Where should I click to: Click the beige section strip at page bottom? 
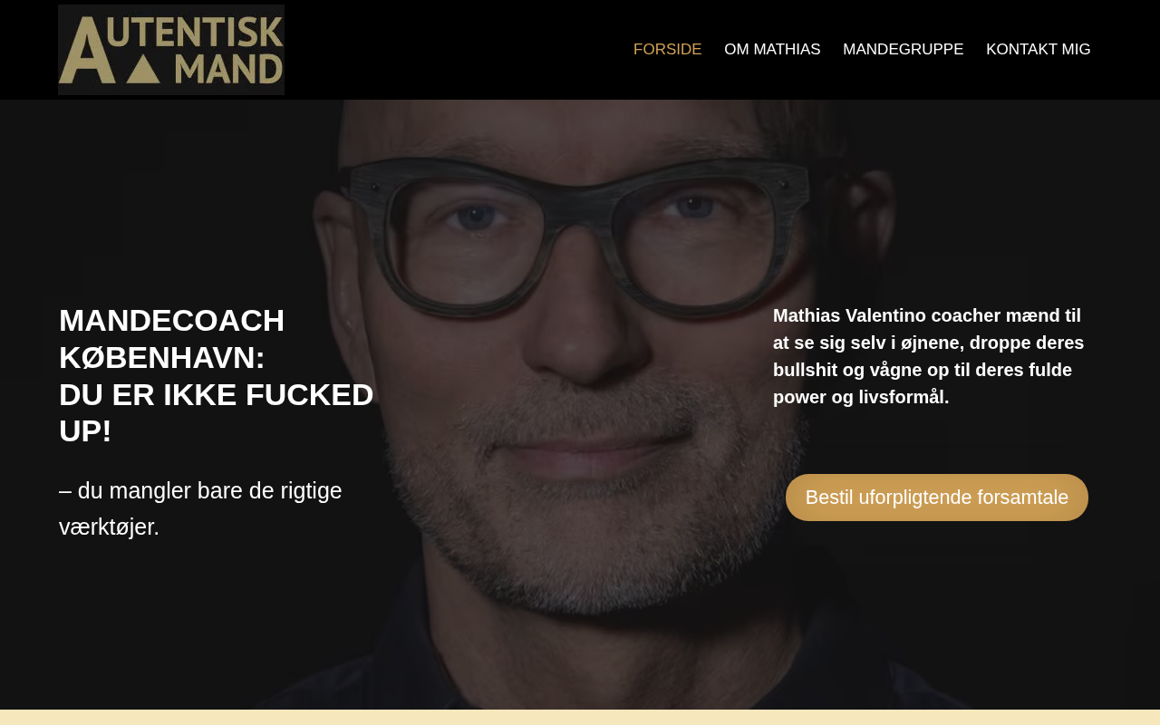580,717
